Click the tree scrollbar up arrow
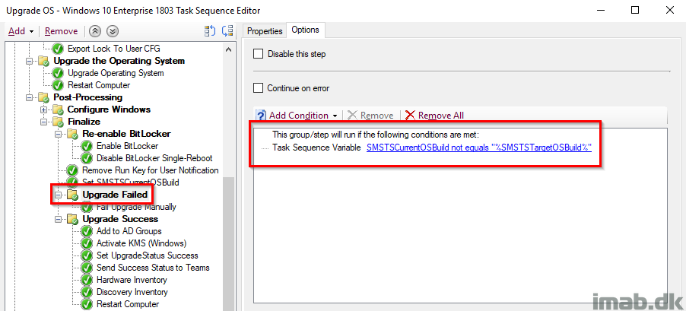Viewport: 686px width, 311px height. pyautogui.click(x=228, y=49)
